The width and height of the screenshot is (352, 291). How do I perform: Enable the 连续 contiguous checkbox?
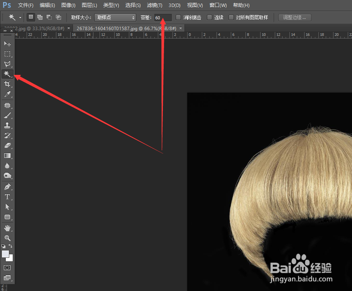point(209,17)
